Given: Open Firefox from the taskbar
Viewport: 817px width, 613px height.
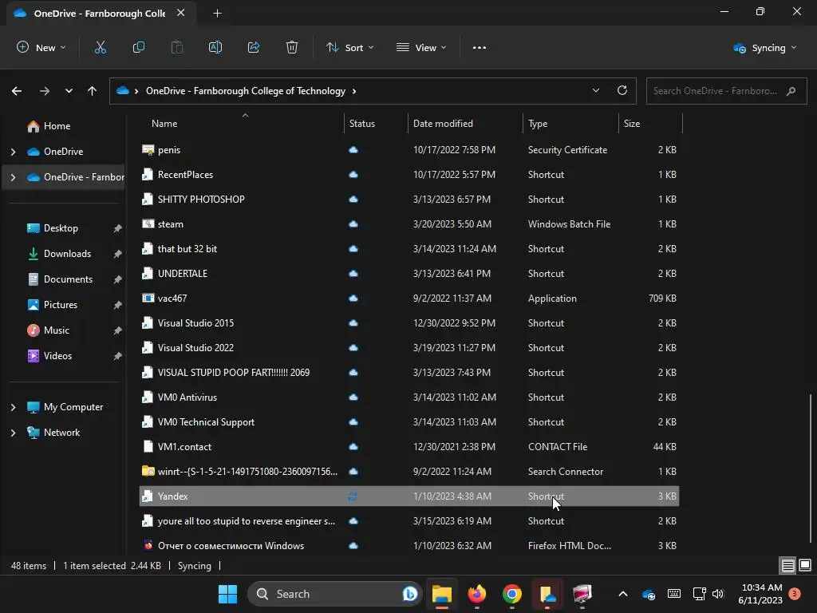Looking at the screenshot, I should [x=477, y=594].
